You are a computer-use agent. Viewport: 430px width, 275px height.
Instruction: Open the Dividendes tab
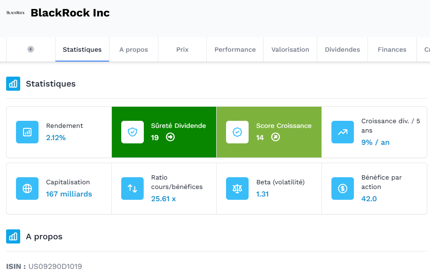pos(342,49)
